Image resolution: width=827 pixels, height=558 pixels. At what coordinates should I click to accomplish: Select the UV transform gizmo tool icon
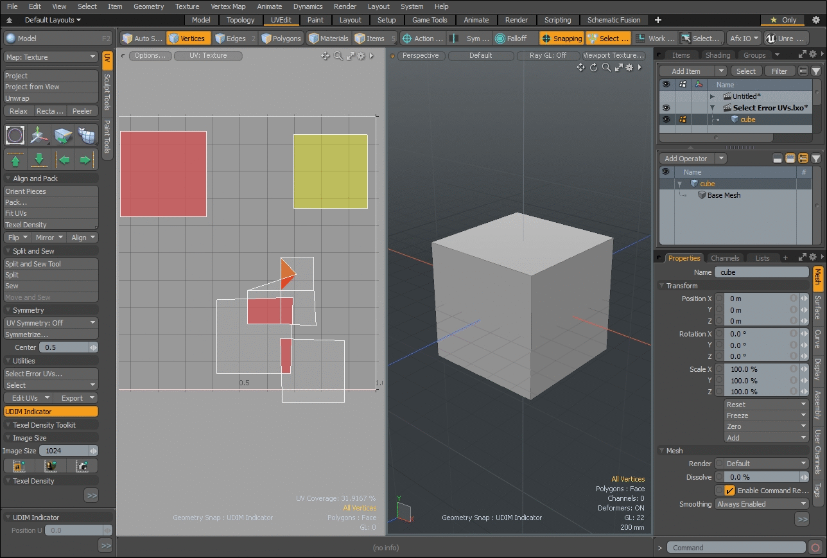(39, 135)
